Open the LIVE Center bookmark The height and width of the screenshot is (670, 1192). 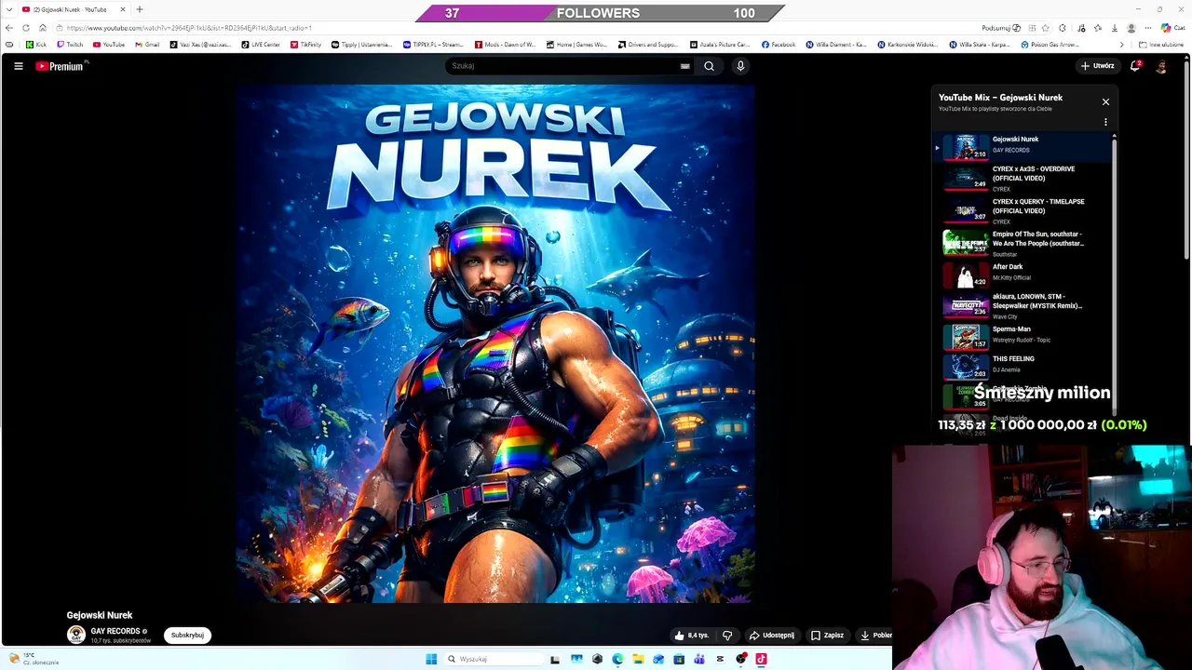click(261, 45)
